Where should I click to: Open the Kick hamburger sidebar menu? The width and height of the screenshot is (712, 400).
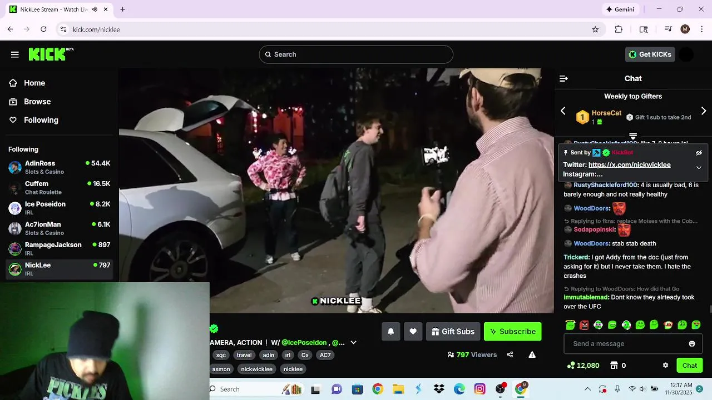pyautogui.click(x=15, y=54)
